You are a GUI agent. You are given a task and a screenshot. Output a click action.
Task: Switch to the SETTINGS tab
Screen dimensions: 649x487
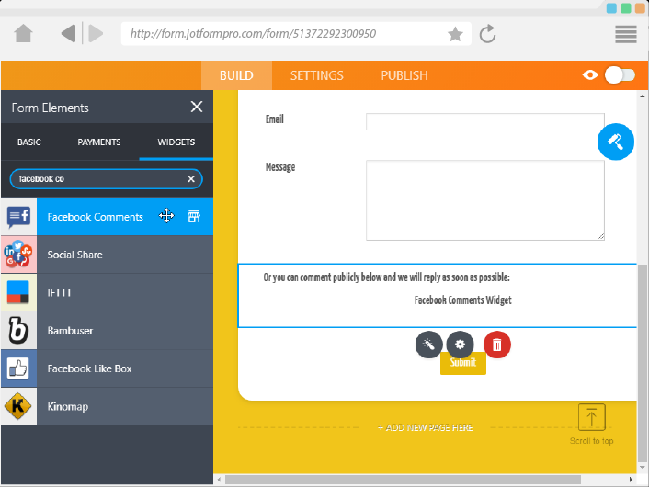[316, 75]
